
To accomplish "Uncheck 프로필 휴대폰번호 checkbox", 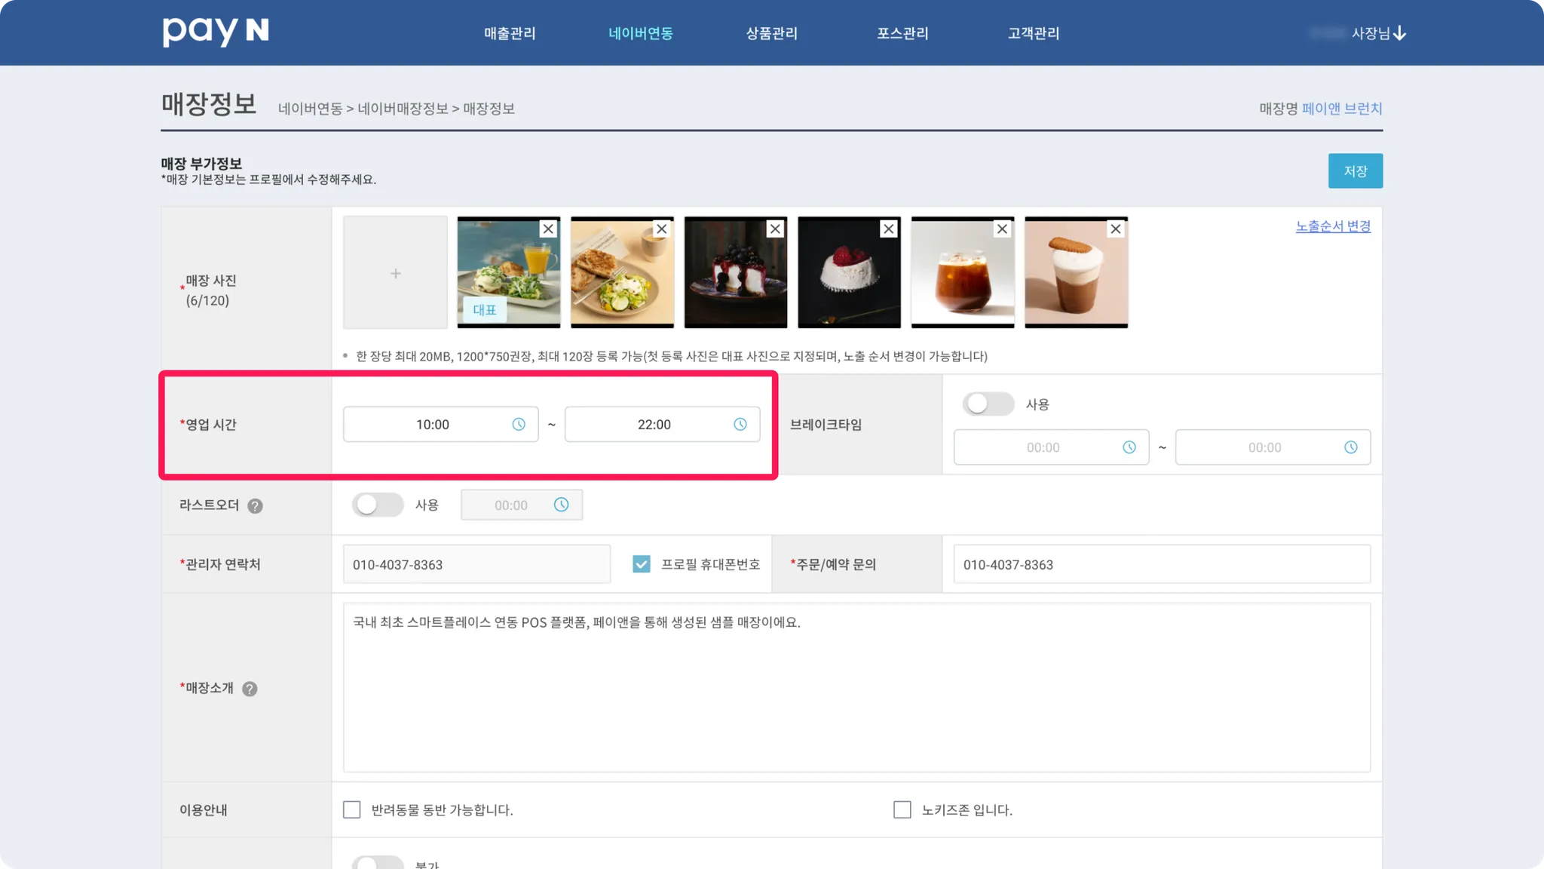I will pos(642,564).
